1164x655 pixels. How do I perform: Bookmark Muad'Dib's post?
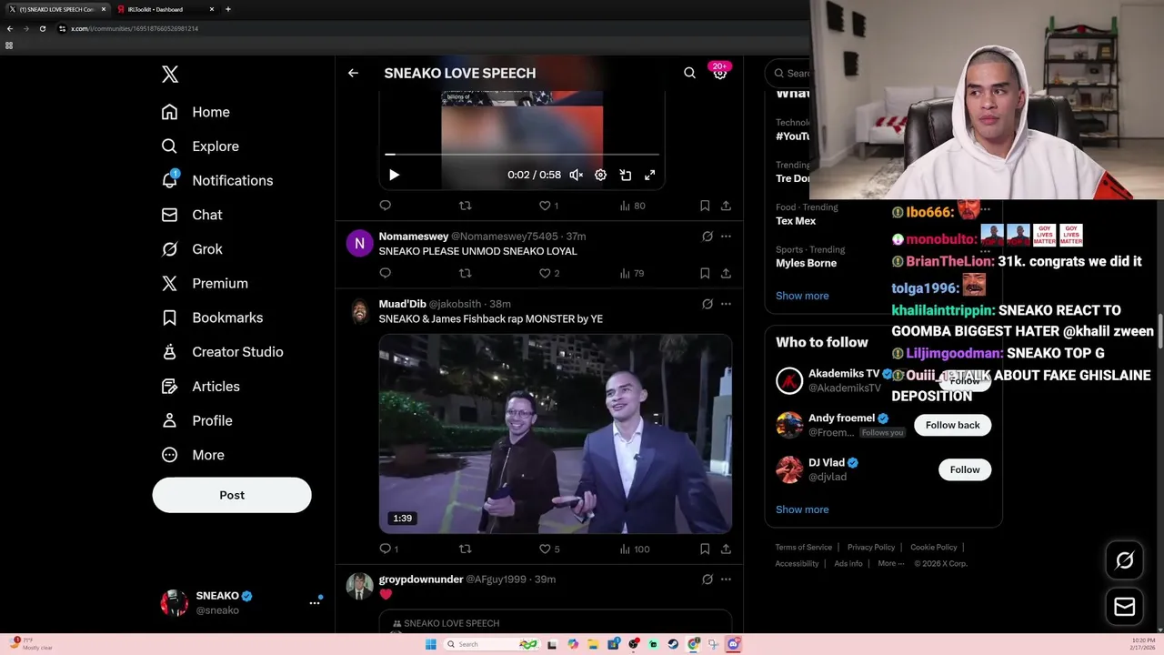(705, 549)
